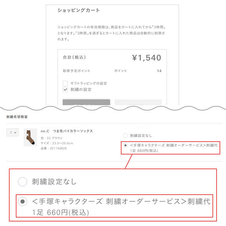The height and width of the screenshot is (226, 226).
Task: Click the 取得予定ポイント label
Action: pos(77,71)
